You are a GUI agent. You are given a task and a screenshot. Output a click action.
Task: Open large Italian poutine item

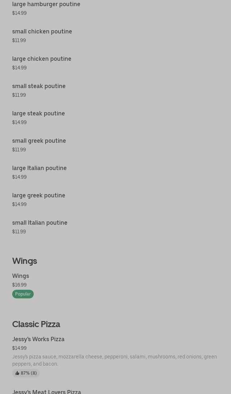[39, 168]
